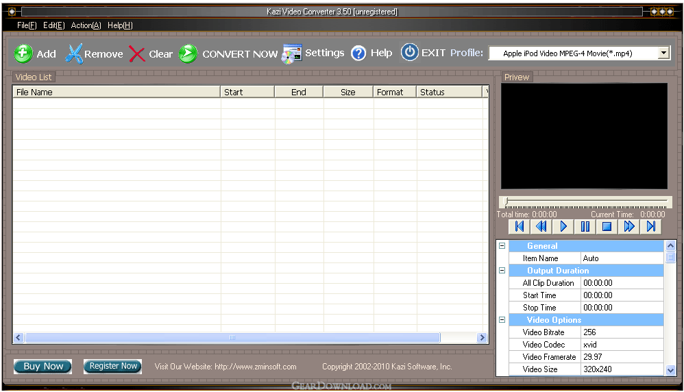Click the Format column header
684x392 pixels.
tap(395, 92)
